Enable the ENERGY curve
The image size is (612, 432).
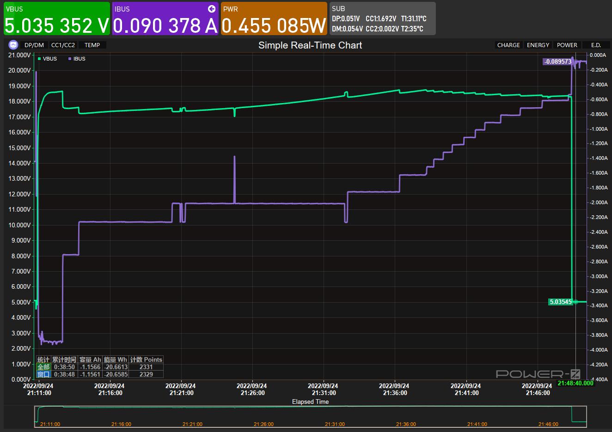(538, 45)
